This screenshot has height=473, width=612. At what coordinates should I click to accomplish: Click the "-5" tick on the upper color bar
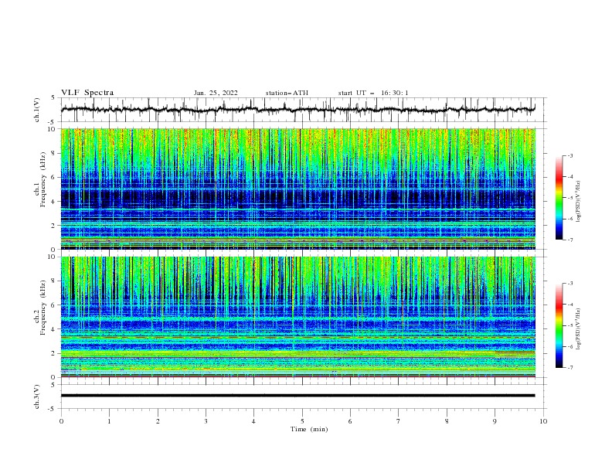pyautogui.click(x=570, y=198)
